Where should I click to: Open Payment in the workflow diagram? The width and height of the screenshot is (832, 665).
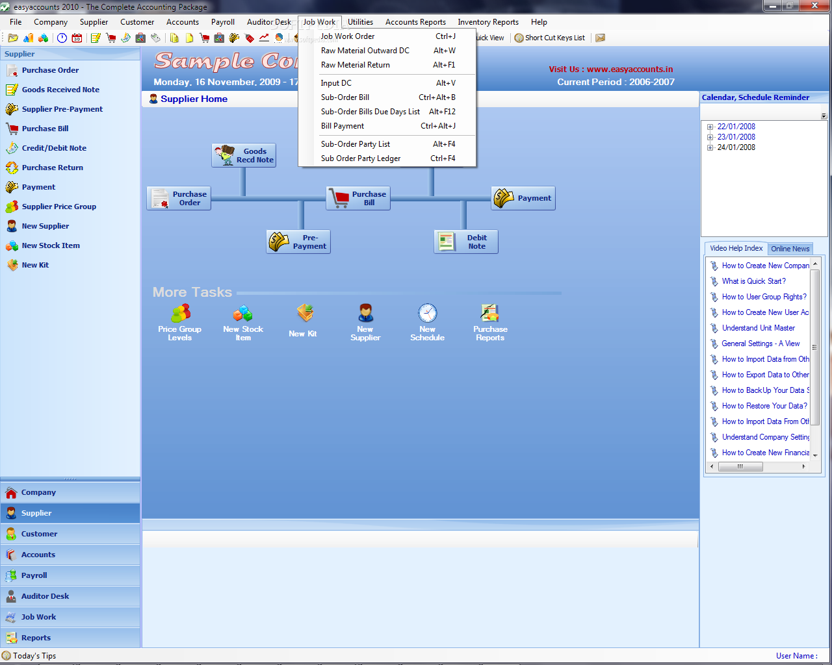pos(523,198)
